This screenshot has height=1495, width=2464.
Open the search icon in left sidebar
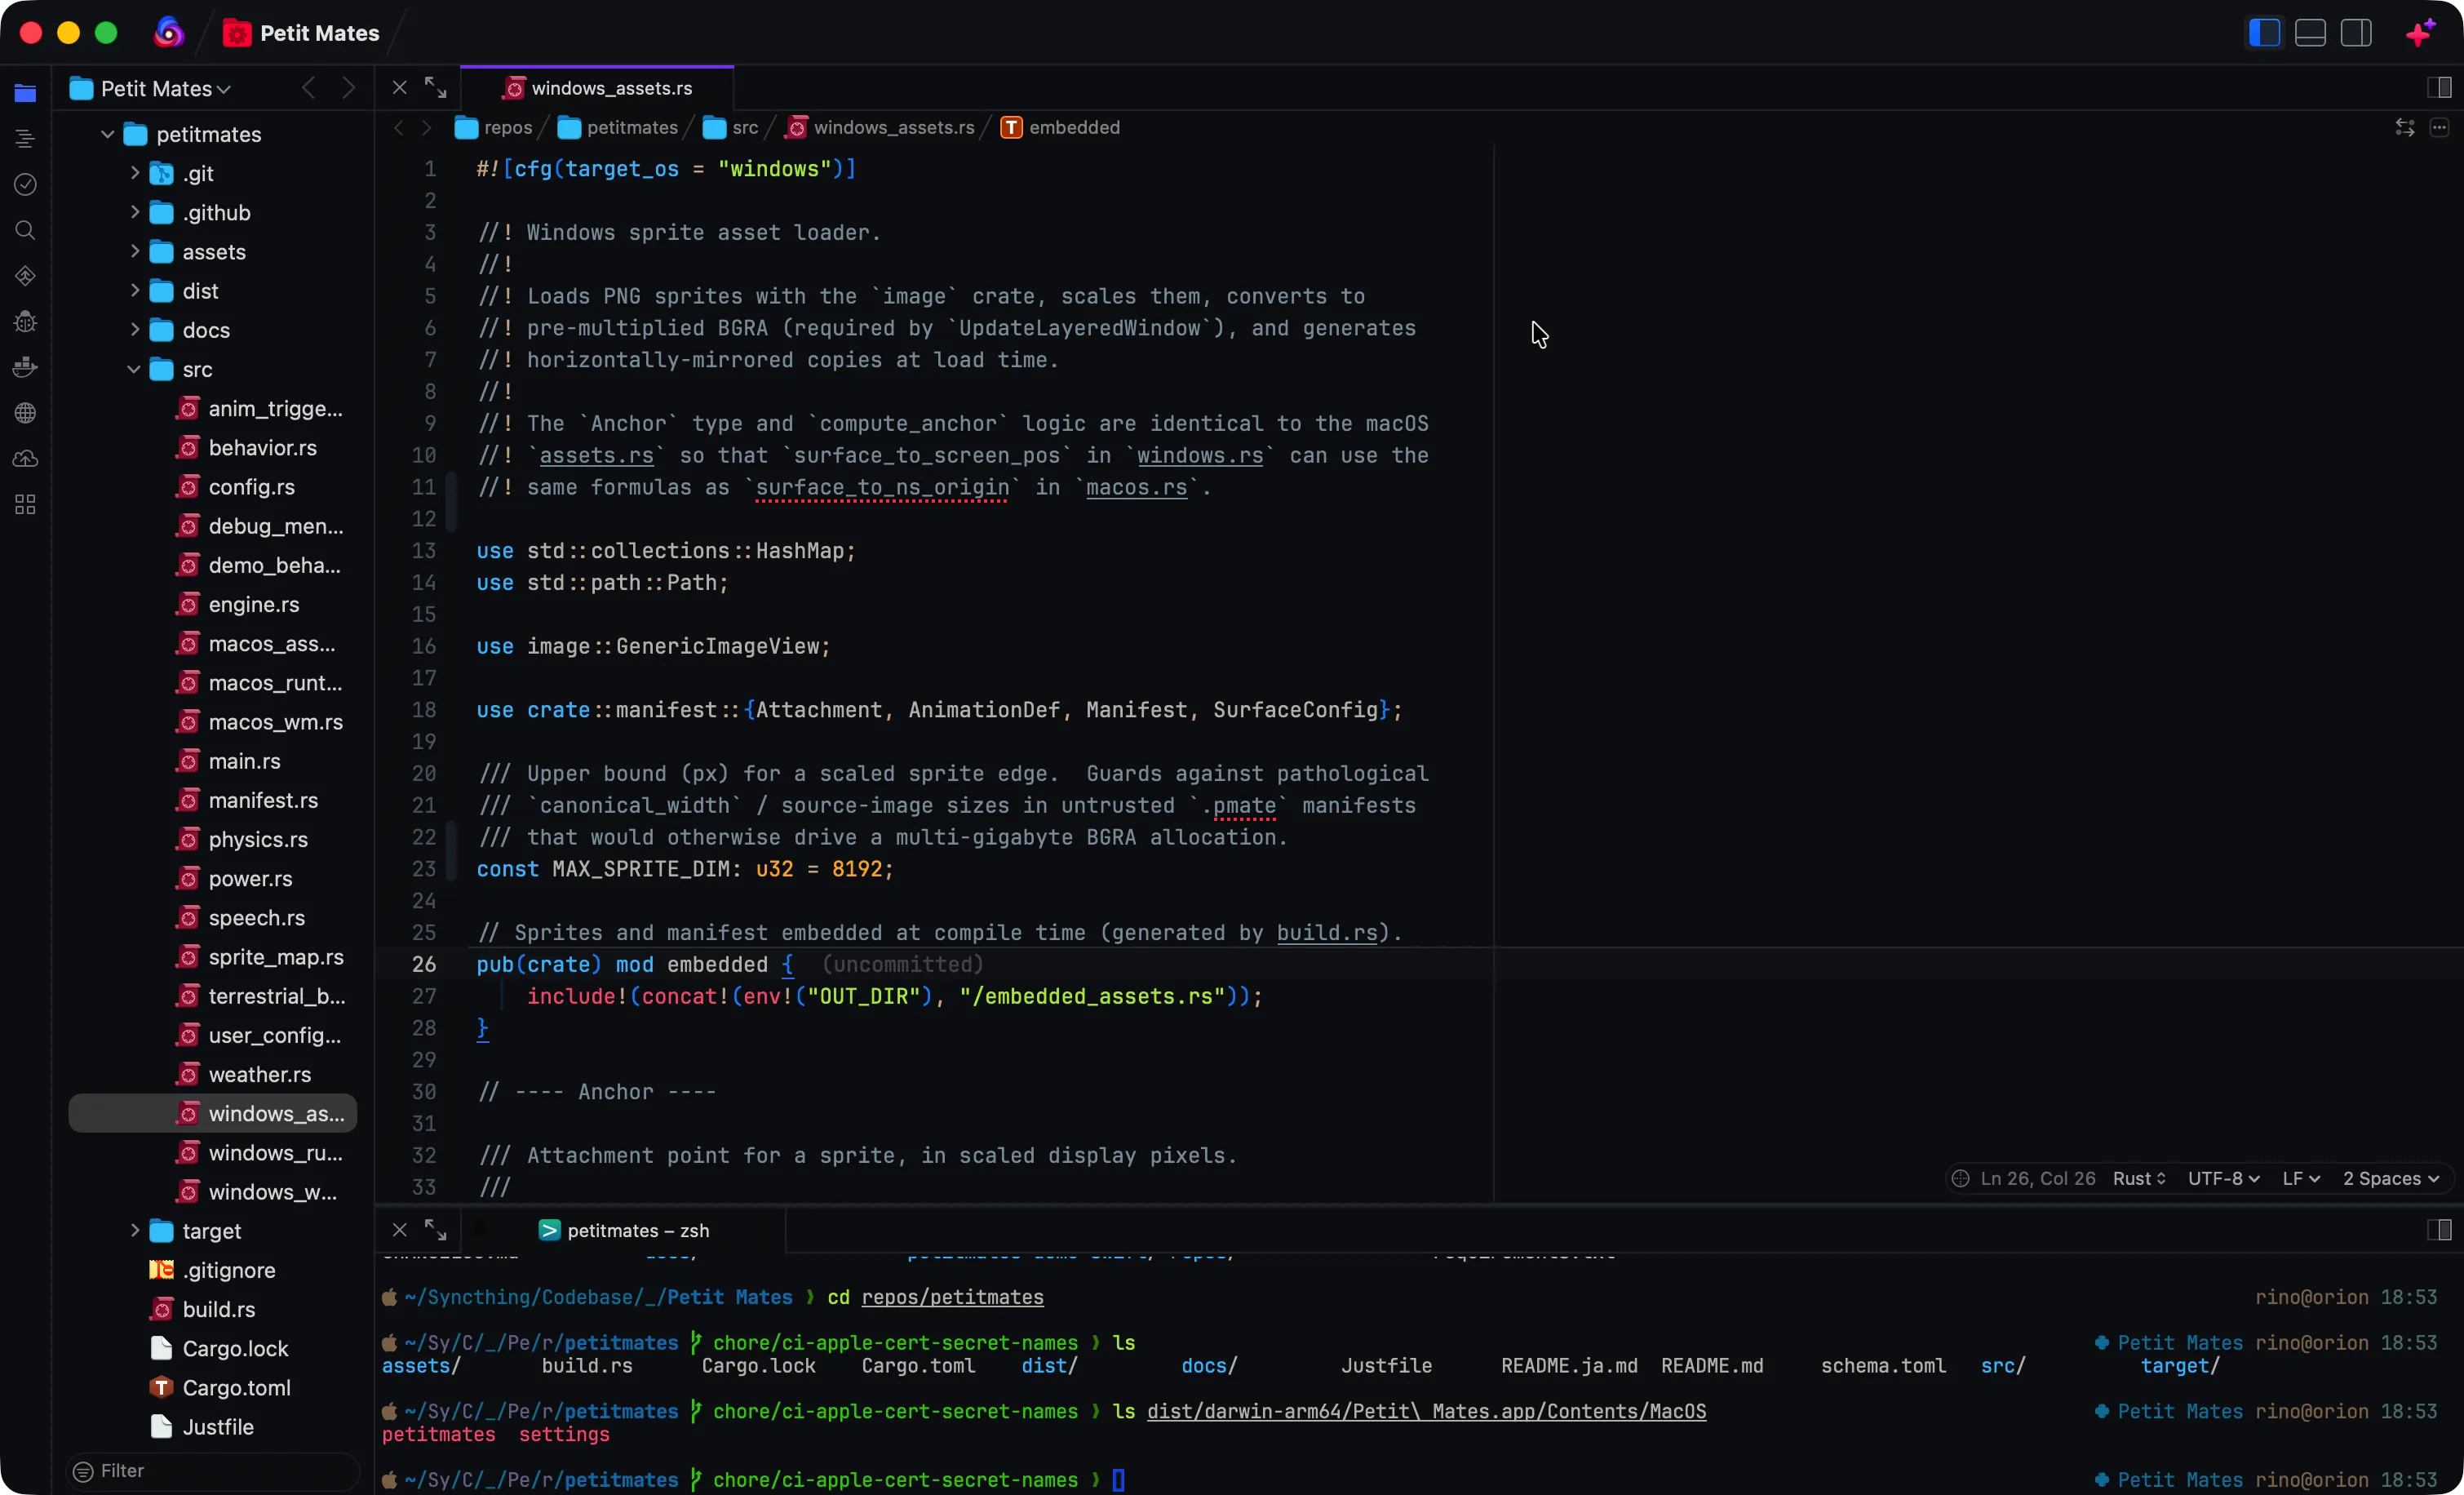tap(25, 230)
